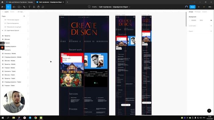Start presentation with the play icon
214x120 pixels.
(x=199, y=7)
